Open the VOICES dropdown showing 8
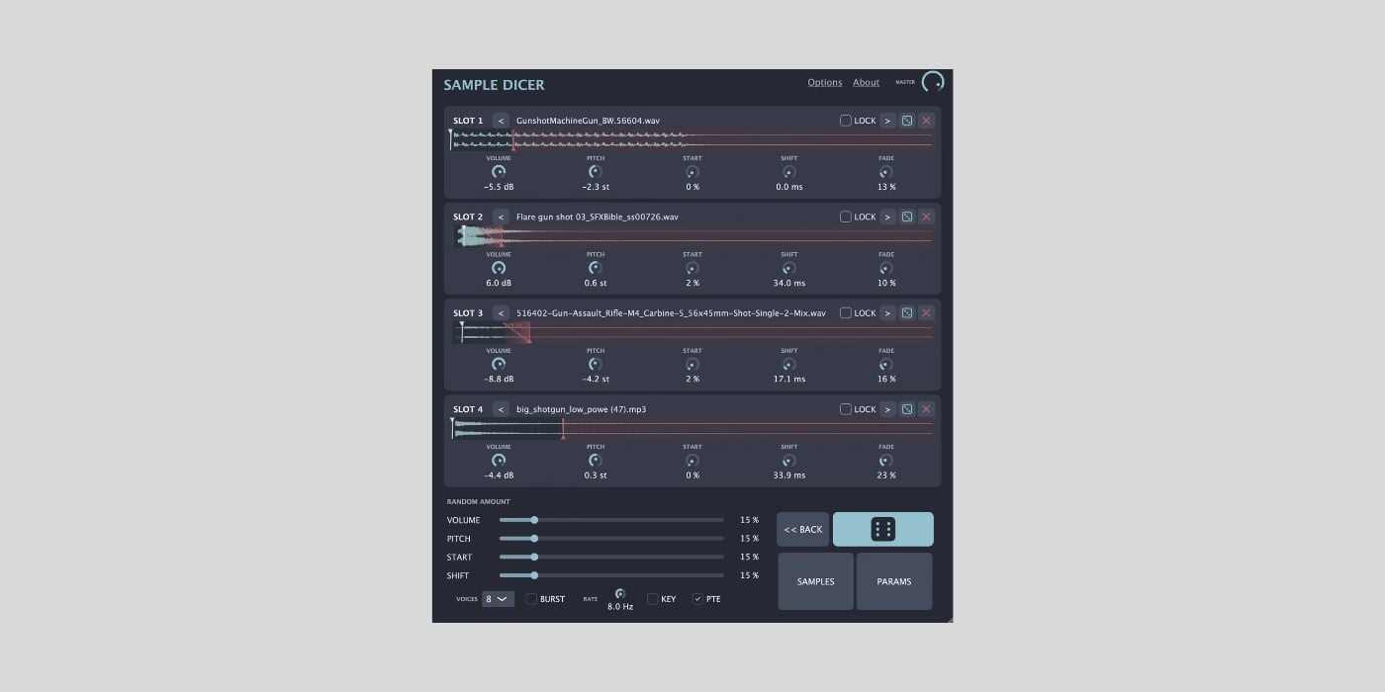Image resolution: width=1385 pixels, height=692 pixels. pos(498,599)
